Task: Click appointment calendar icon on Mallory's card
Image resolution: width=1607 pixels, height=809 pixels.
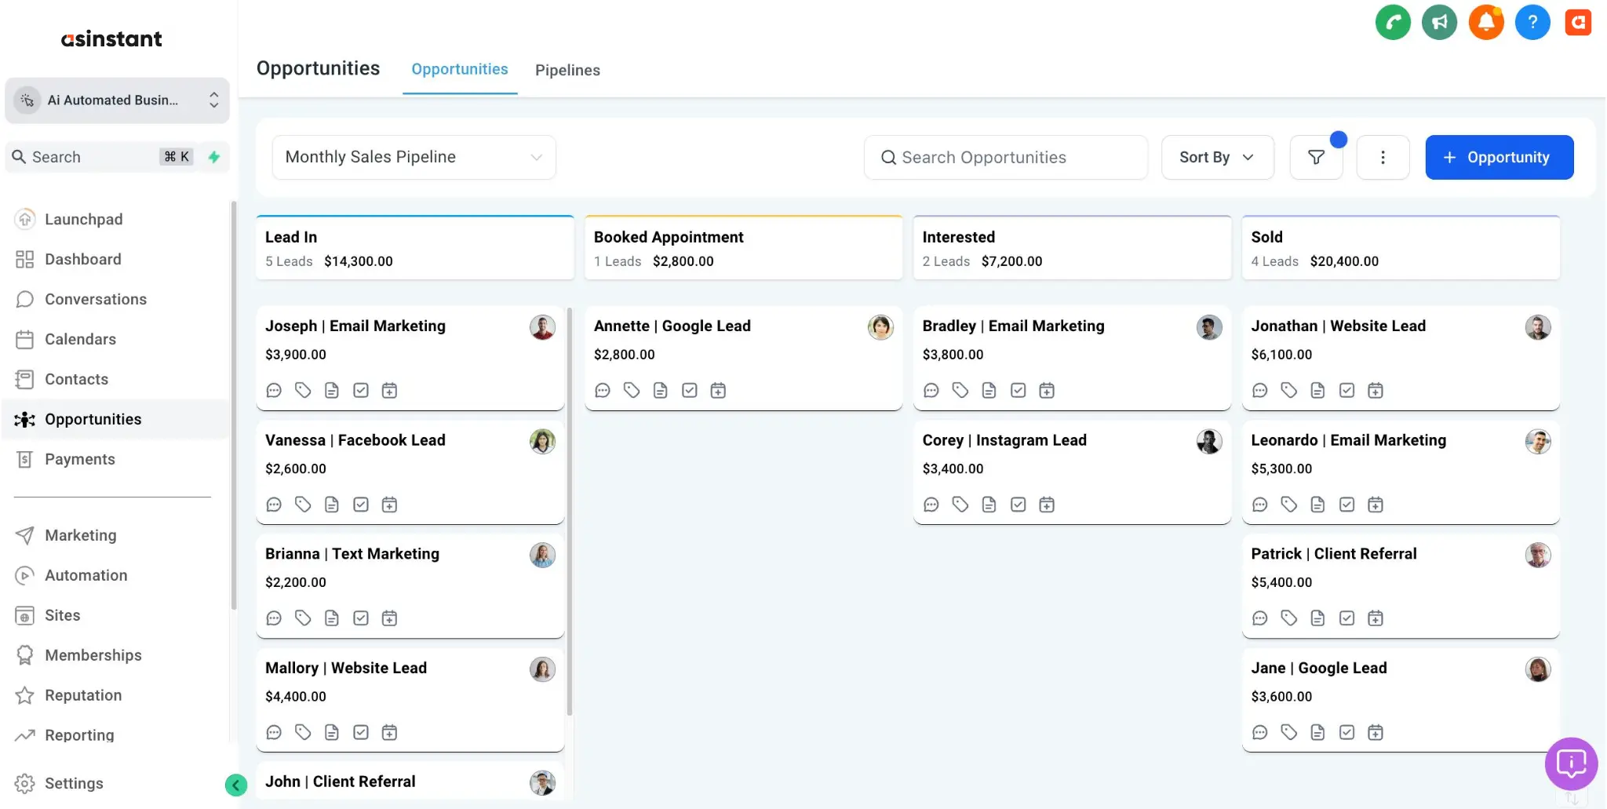Action: 389,732
